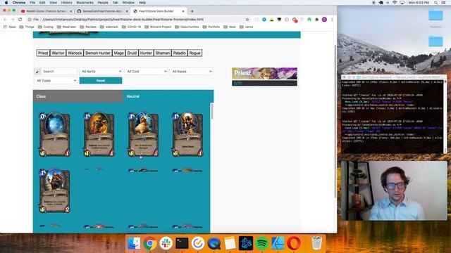Open the Blizzard Project bookmarks folder

(x=158, y=27)
